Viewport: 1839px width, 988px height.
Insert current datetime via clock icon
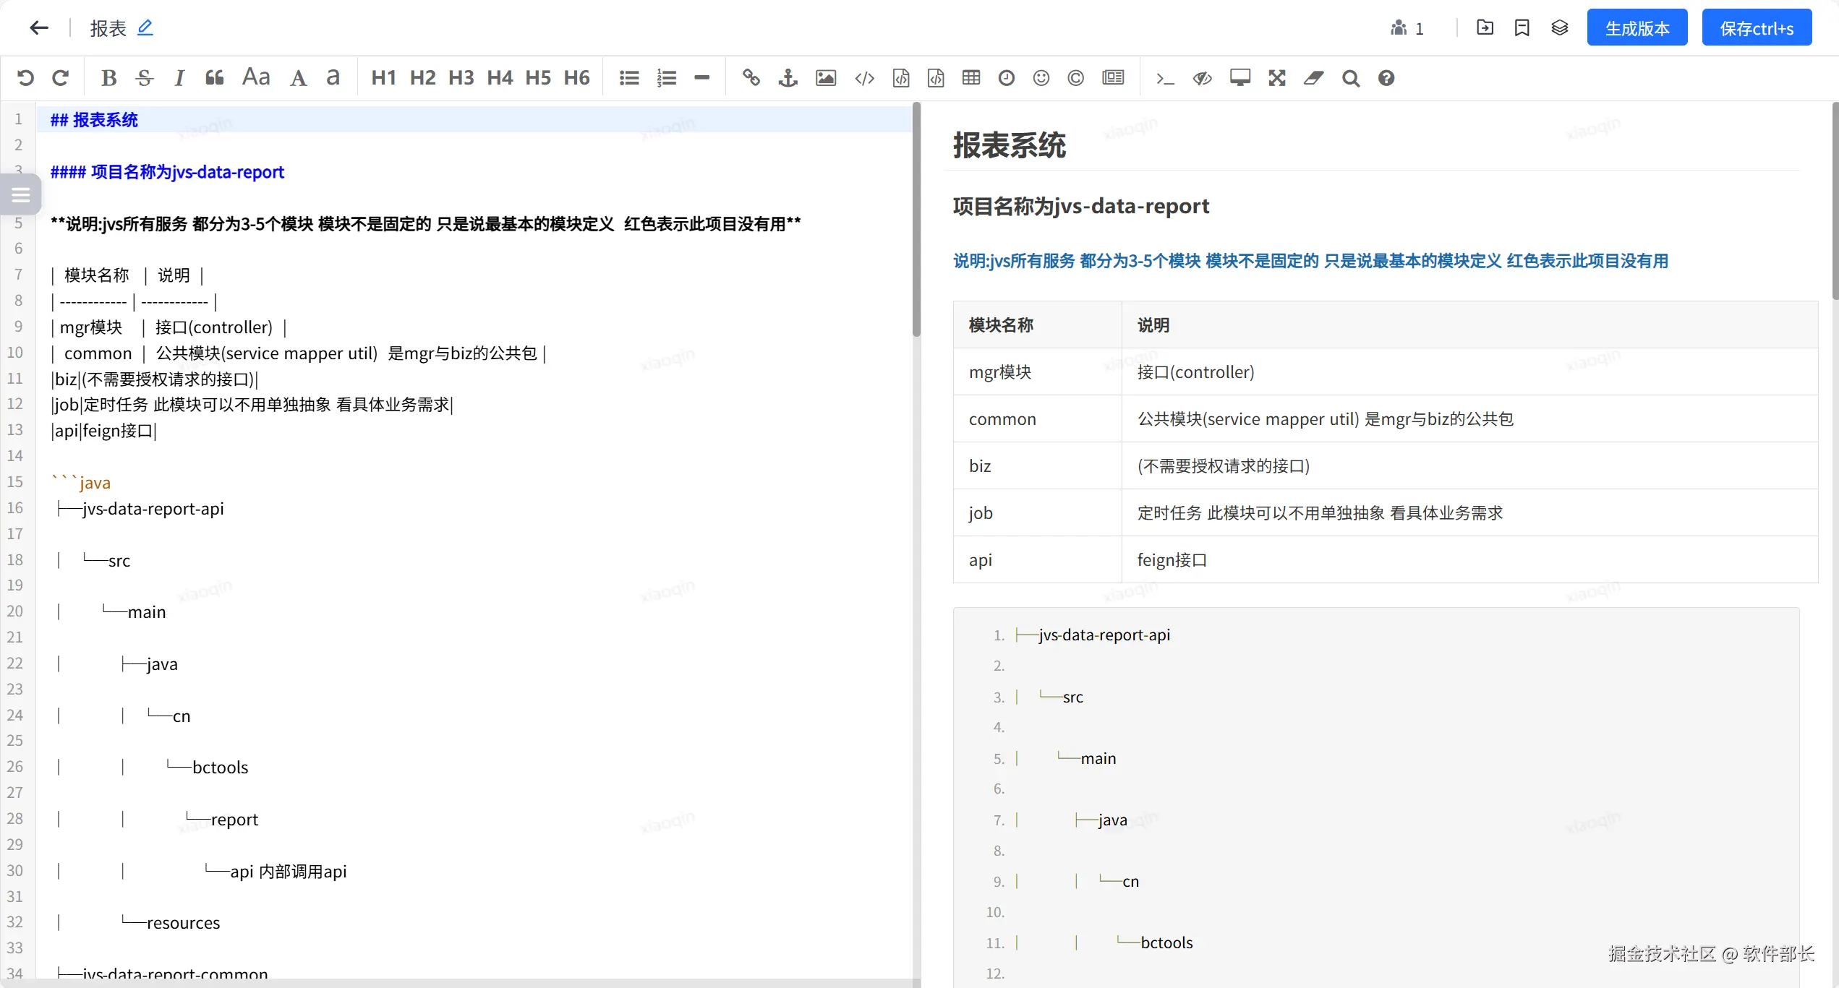pos(1006,78)
